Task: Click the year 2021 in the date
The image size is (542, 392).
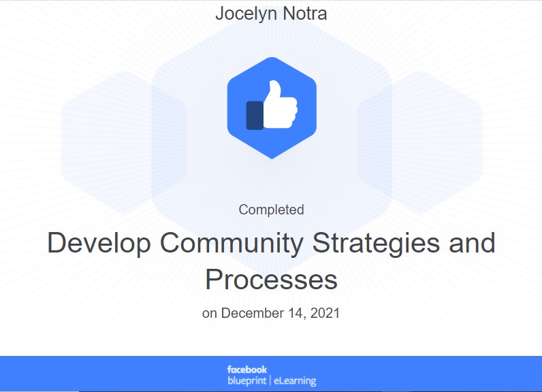Action: coord(325,314)
